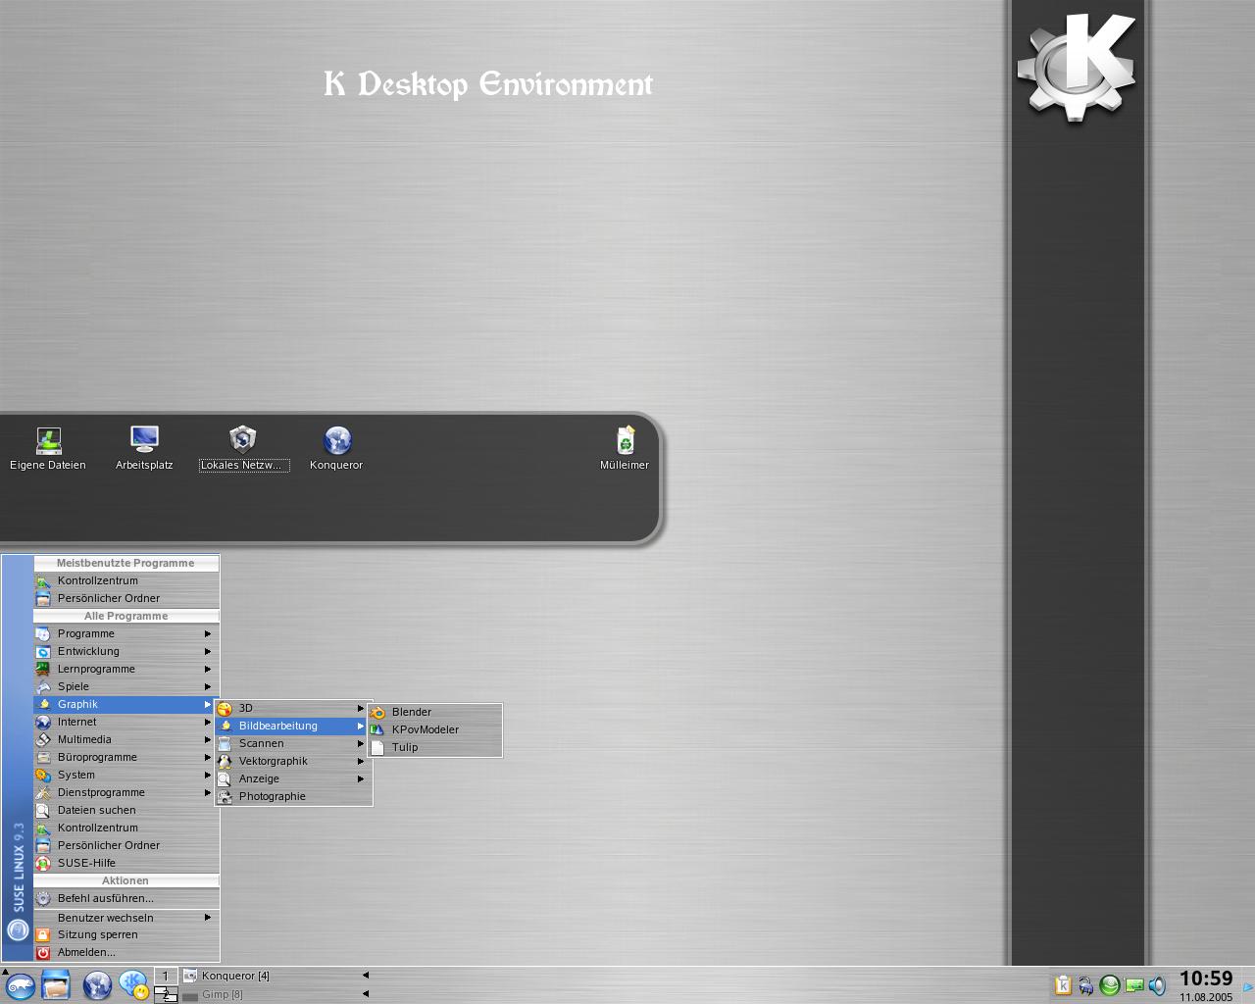Click the panel hide arrow at far right

click(1248, 985)
